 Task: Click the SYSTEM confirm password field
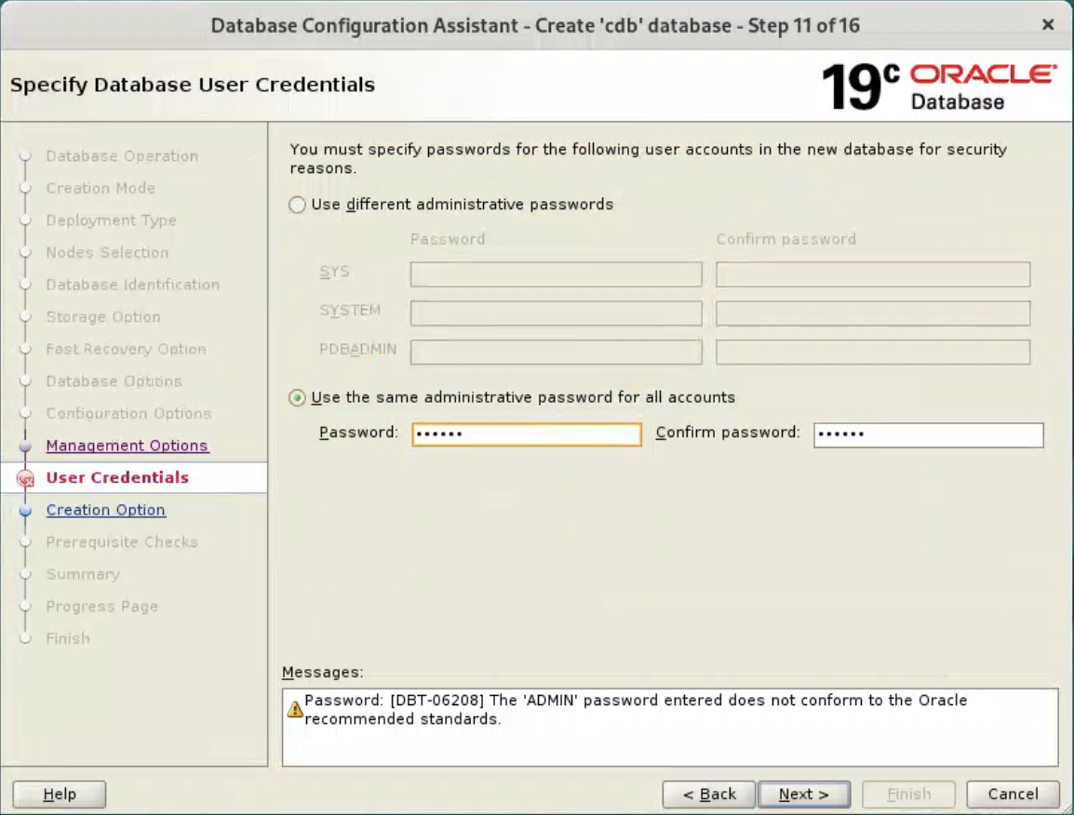pyautogui.click(x=873, y=313)
